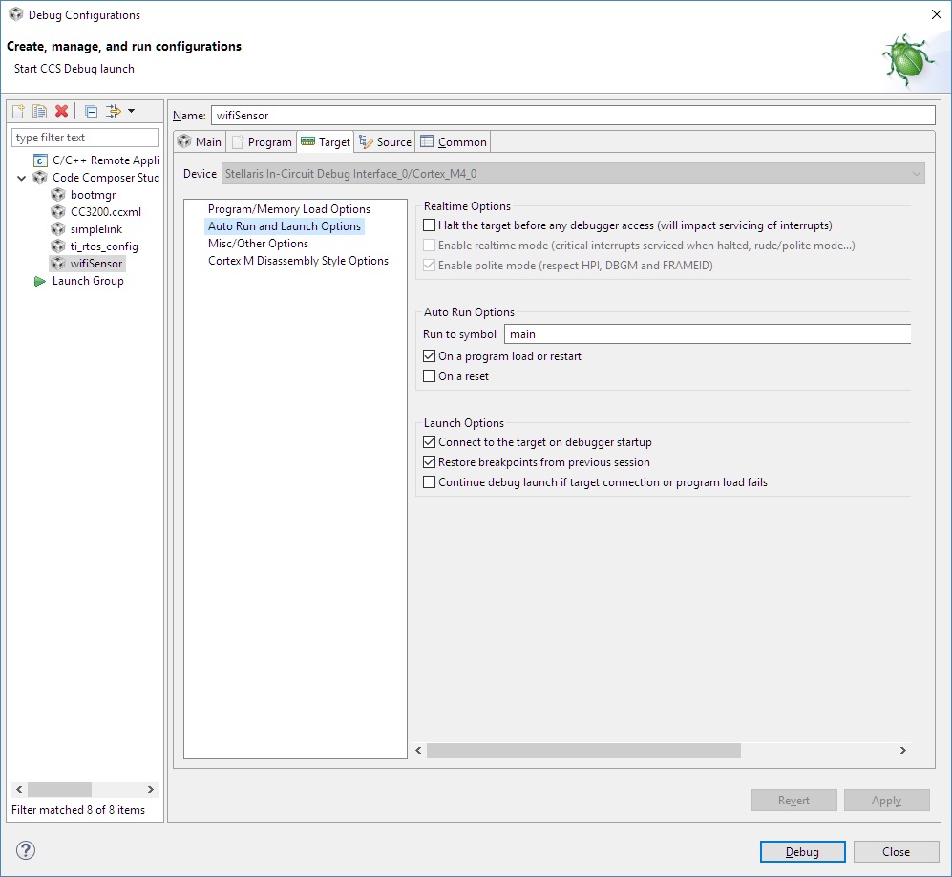Screen dimensions: 952x877
Task: Switch to the Main tab
Action: 200,141
